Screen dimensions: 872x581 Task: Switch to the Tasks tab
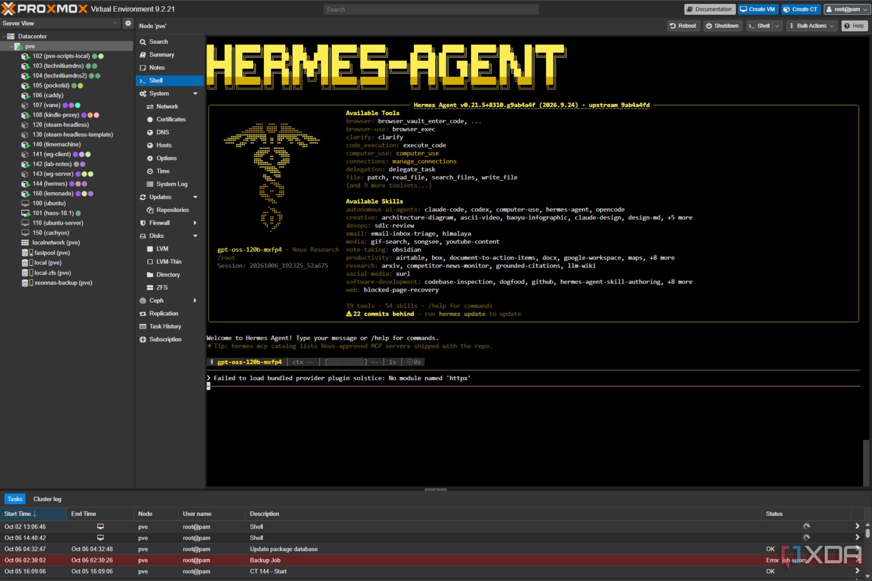pos(15,499)
